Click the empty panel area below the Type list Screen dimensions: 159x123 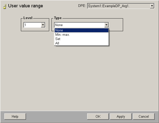(x=82, y=76)
